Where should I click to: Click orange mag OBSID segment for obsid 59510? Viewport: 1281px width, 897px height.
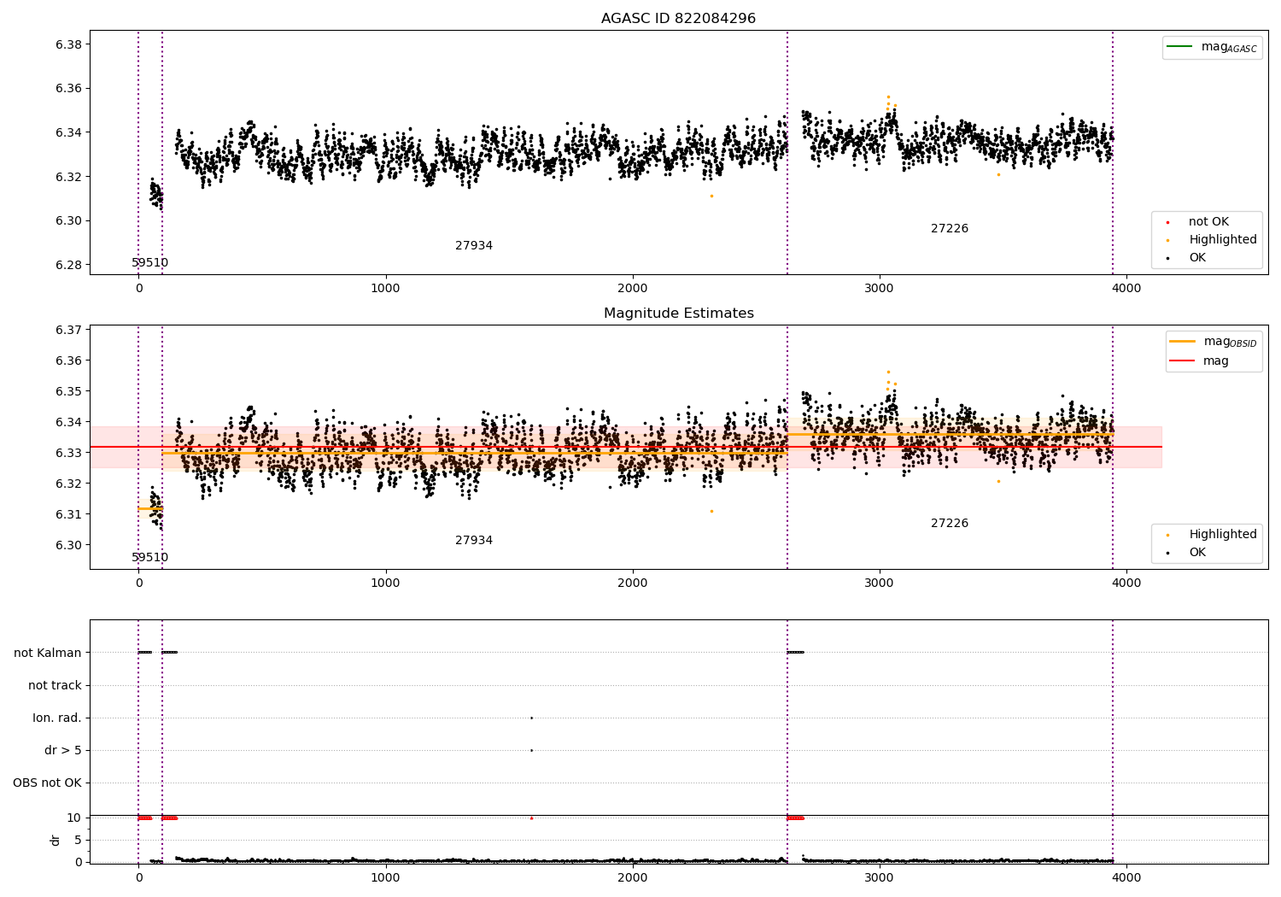click(x=150, y=509)
